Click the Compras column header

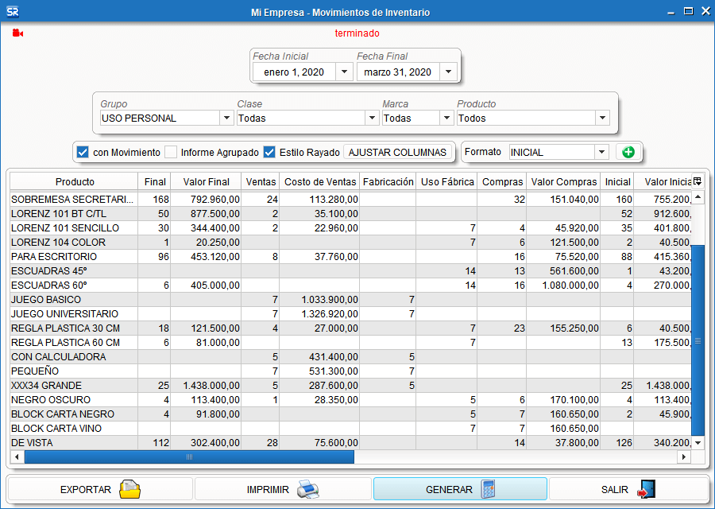coord(502,181)
